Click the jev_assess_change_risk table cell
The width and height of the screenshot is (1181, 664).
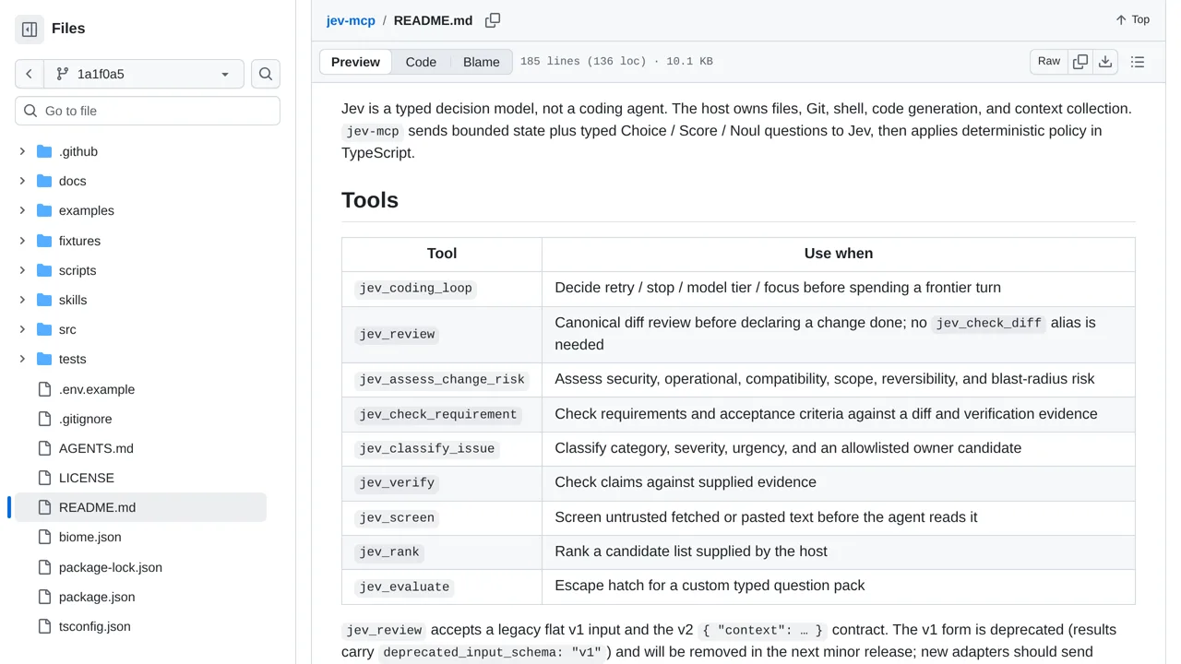tap(442, 380)
